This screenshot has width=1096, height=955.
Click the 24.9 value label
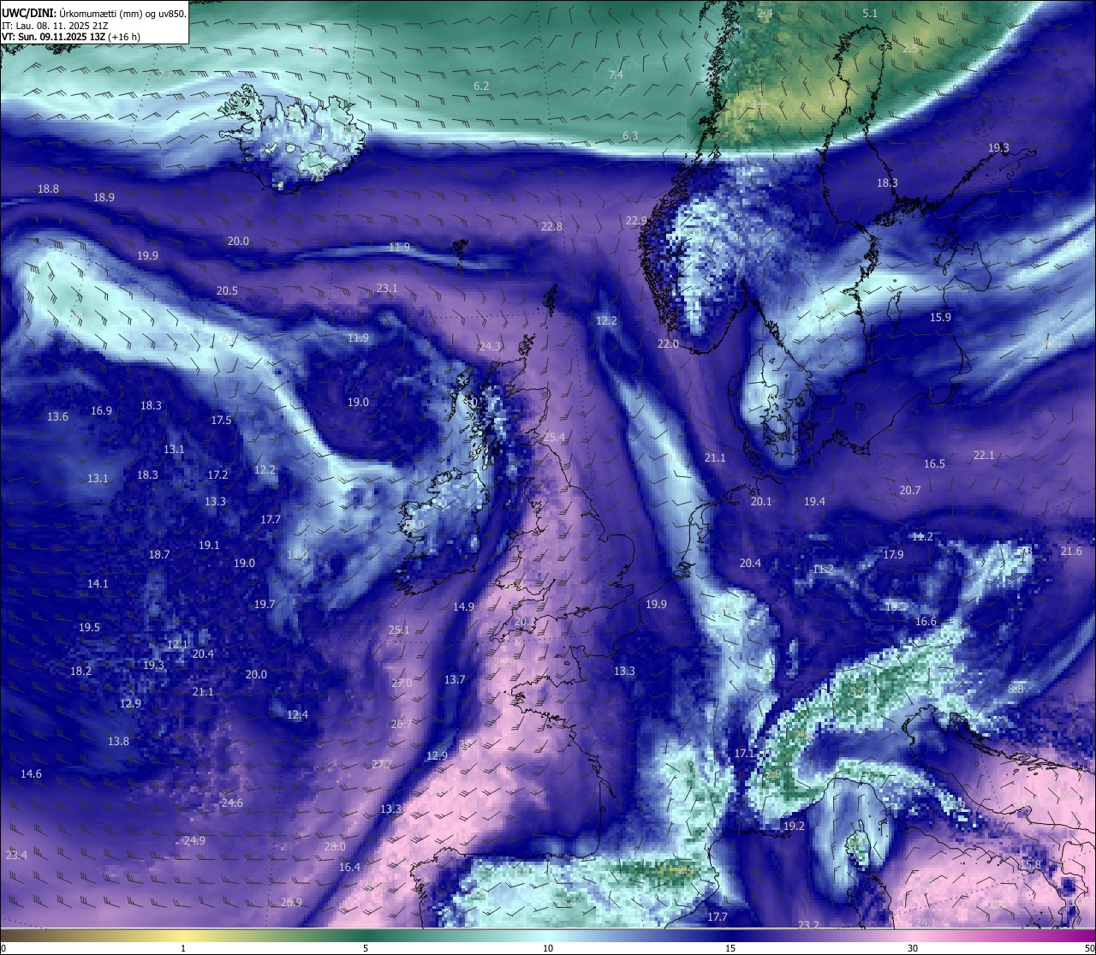click(x=194, y=841)
